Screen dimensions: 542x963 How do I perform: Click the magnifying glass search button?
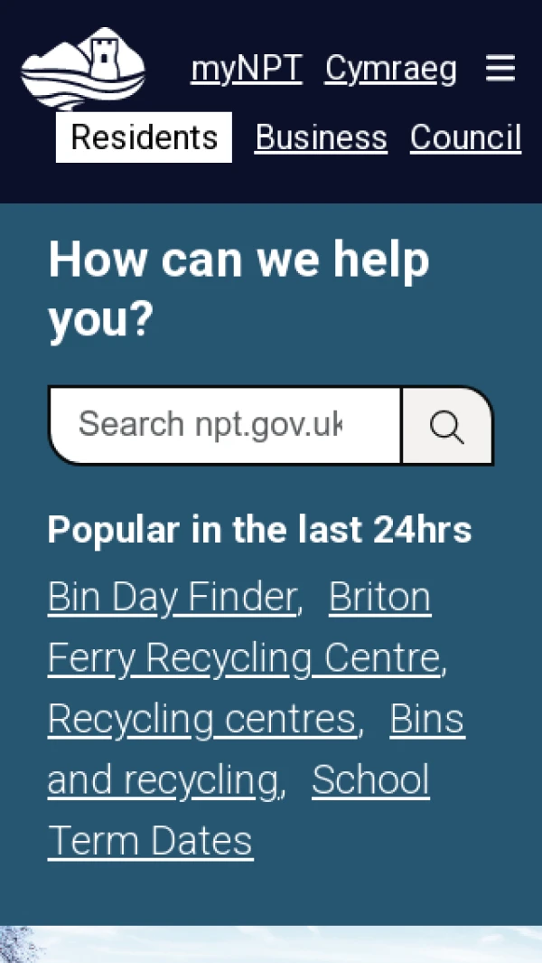(x=447, y=426)
